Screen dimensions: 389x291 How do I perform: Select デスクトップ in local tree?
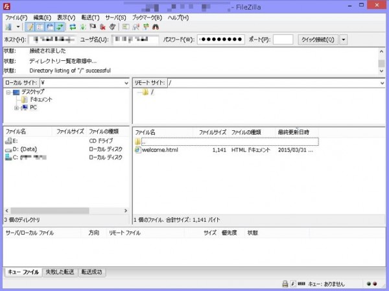(x=33, y=92)
